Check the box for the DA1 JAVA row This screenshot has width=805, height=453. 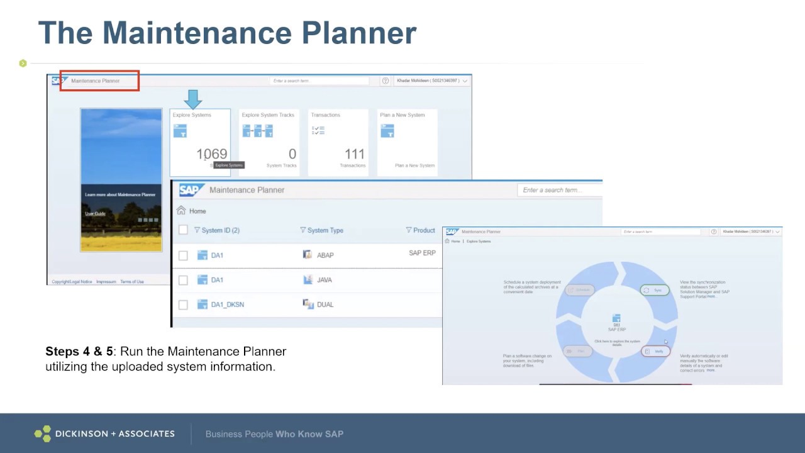[x=183, y=280]
